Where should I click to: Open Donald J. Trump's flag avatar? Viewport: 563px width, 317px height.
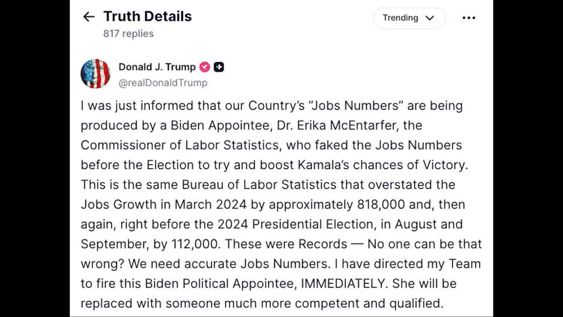96,74
